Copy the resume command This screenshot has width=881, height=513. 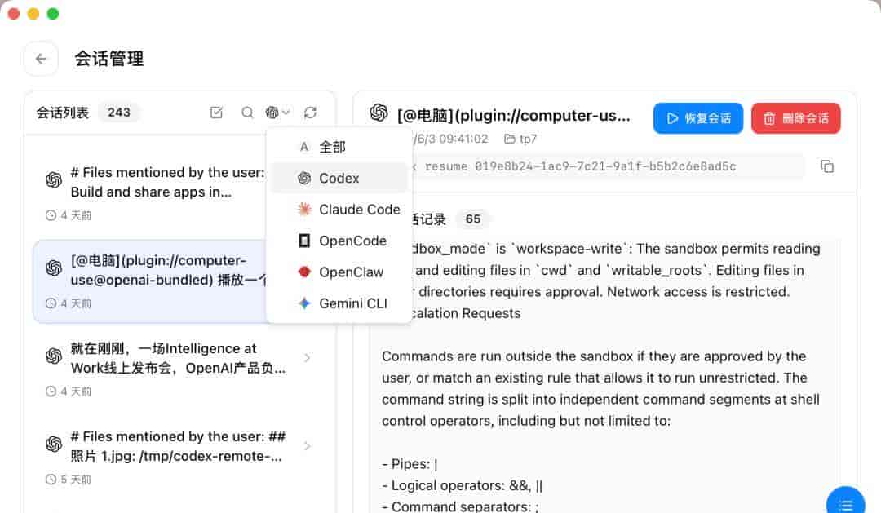(x=826, y=166)
